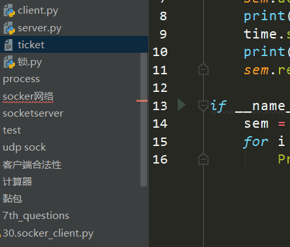Open 30.socker_client.py in the tree
290x247 pixels.
tap(48, 233)
